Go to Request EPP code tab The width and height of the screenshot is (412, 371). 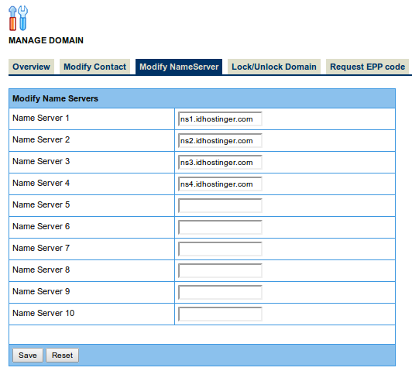tap(367, 67)
